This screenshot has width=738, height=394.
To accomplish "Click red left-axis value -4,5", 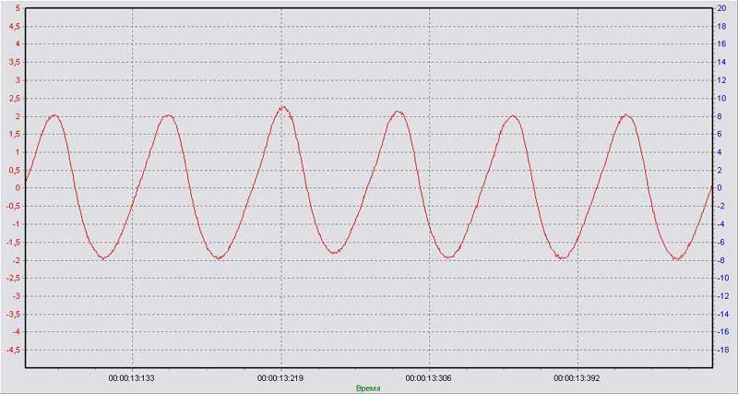I will coord(13,351).
